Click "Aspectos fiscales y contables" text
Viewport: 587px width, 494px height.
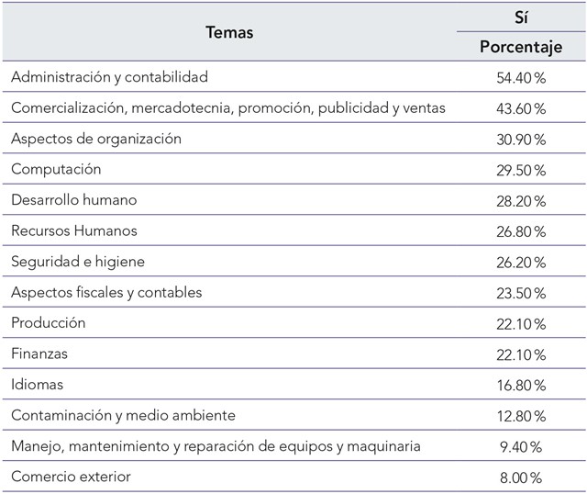[x=106, y=293]
